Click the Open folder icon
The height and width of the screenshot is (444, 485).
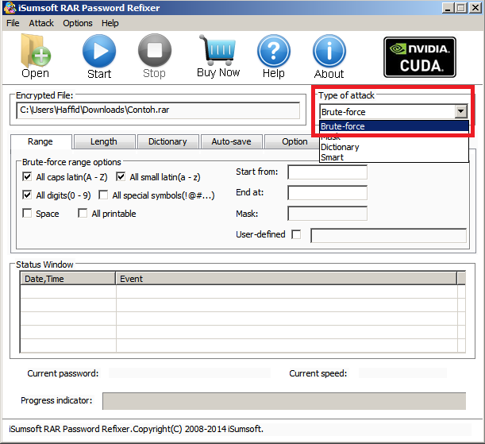35,51
